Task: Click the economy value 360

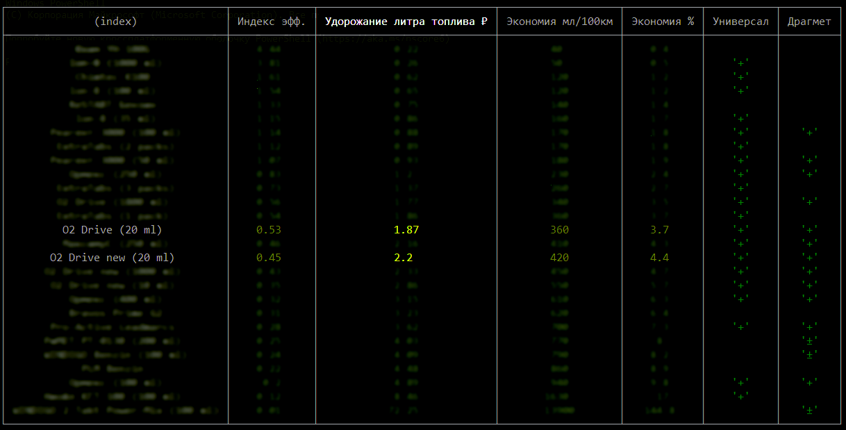Action: tap(560, 230)
